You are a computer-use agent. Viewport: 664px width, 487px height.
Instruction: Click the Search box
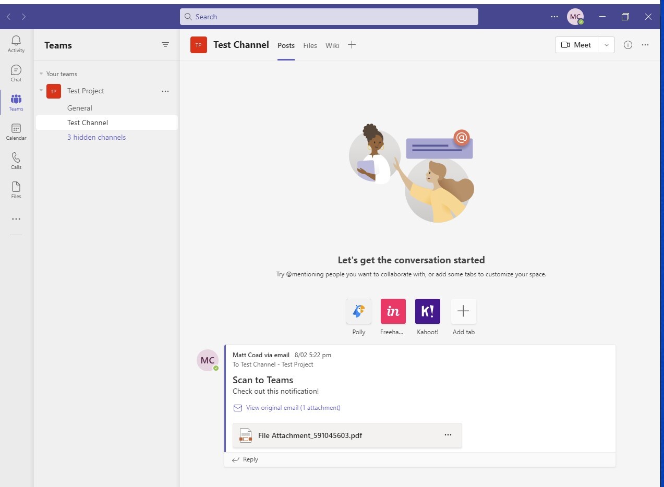tap(329, 17)
